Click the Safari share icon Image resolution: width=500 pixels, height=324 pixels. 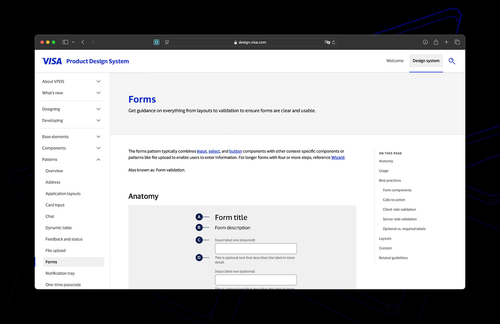436,42
